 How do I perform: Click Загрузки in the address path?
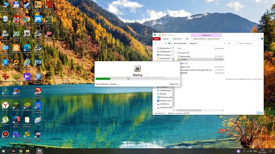(x=193, y=43)
